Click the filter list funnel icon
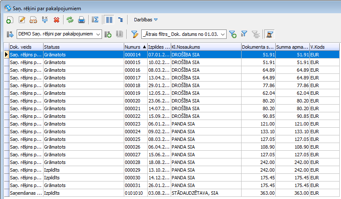This screenshot has height=199, width=341. (x=244, y=34)
